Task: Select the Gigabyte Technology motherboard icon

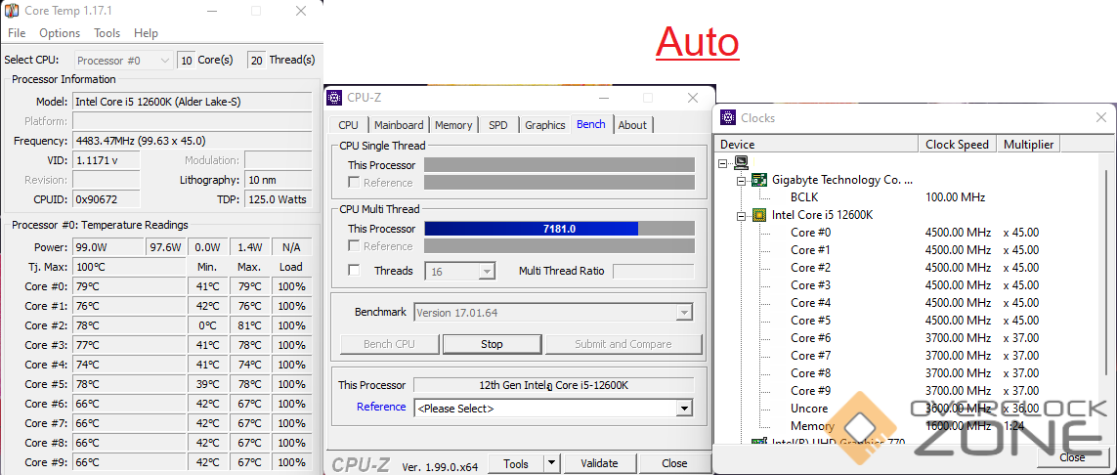Action: tap(759, 180)
